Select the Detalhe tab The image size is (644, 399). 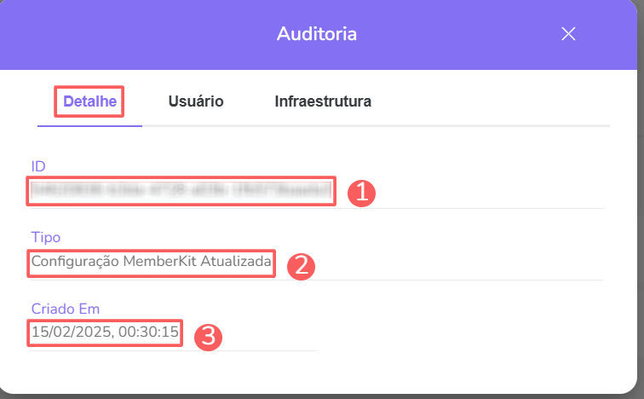(90, 101)
